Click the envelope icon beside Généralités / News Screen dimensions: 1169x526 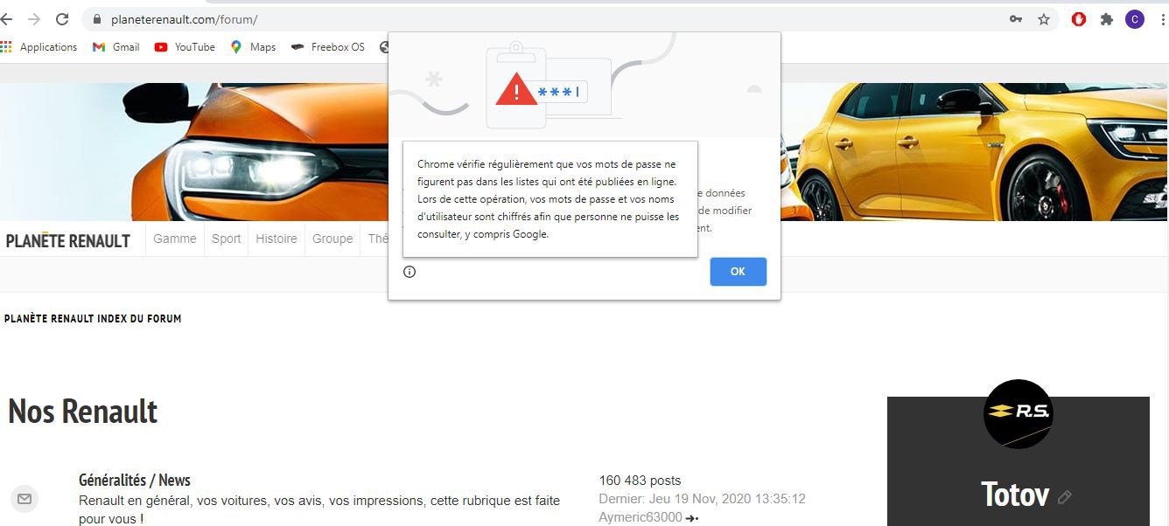(24, 499)
